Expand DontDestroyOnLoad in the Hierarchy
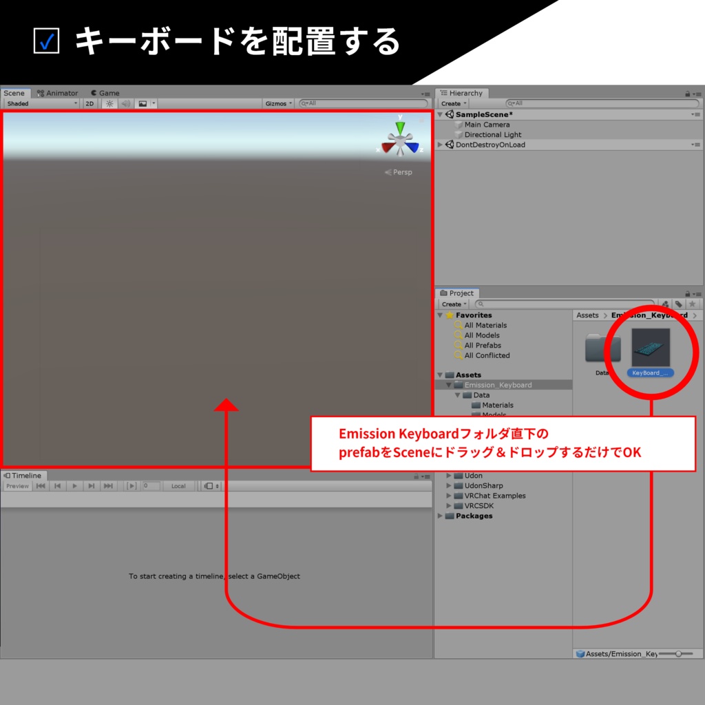 coord(439,145)
